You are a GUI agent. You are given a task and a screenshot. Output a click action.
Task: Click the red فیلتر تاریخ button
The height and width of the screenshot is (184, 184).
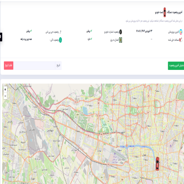[x=8, y=66]
